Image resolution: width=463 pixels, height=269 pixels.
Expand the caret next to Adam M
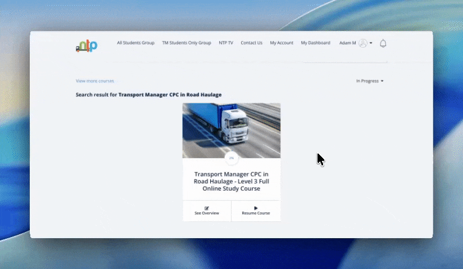coord(371,43)
